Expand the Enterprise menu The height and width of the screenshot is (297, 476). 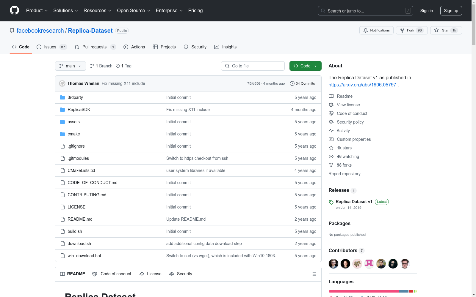pos(169,11)
